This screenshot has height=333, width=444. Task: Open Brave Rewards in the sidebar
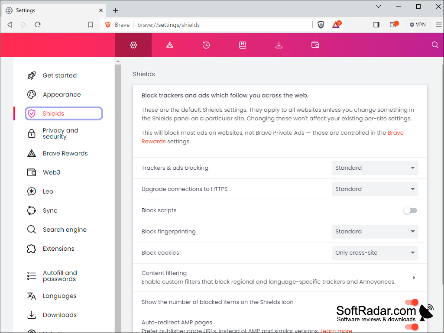click(64, 153)
